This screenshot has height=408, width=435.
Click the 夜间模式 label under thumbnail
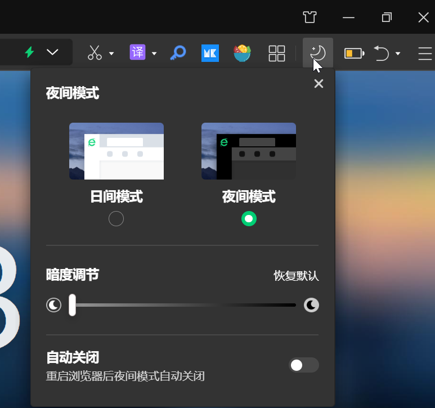(249, 196)
